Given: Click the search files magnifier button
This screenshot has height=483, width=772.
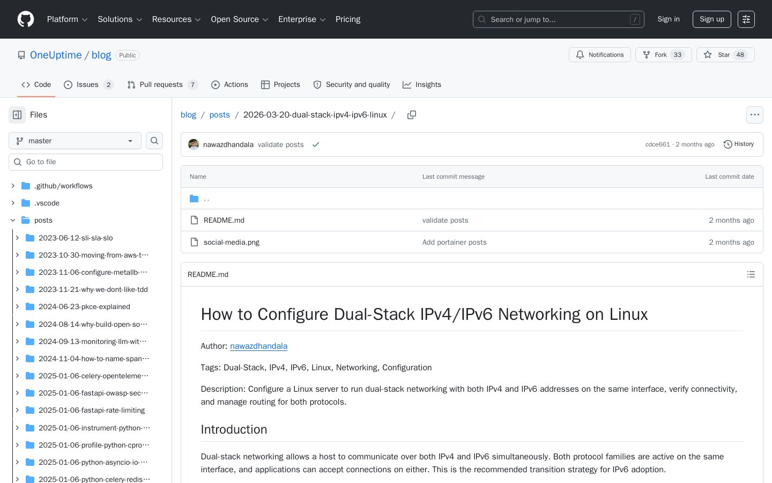Looking at the screenshot, I should pos(154,141).
